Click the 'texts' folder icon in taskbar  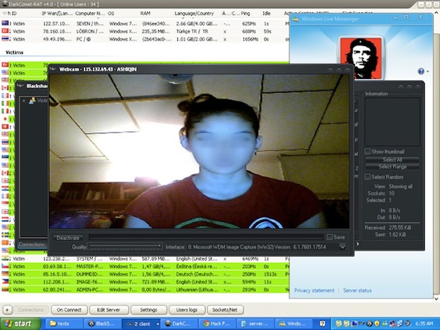point(52,324)
